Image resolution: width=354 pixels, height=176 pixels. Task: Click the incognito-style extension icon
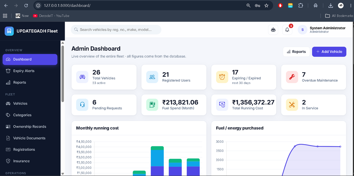[315, 6]
